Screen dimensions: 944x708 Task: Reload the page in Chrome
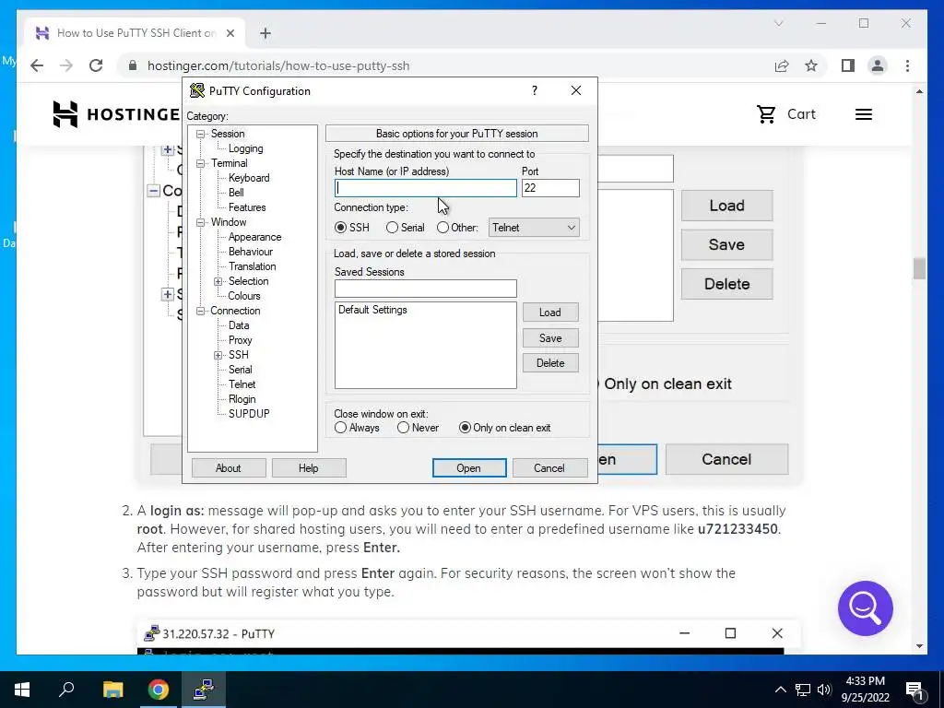96,65
